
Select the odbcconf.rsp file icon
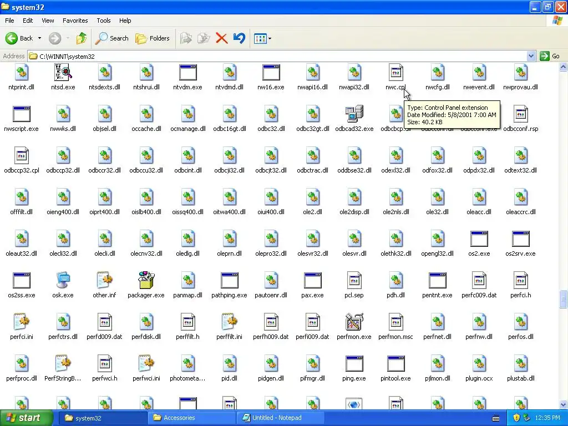(x=520, y=114)
